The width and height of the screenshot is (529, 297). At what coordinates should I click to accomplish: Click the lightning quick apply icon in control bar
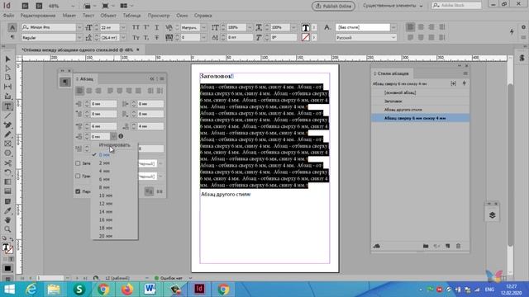coord(512,31)
